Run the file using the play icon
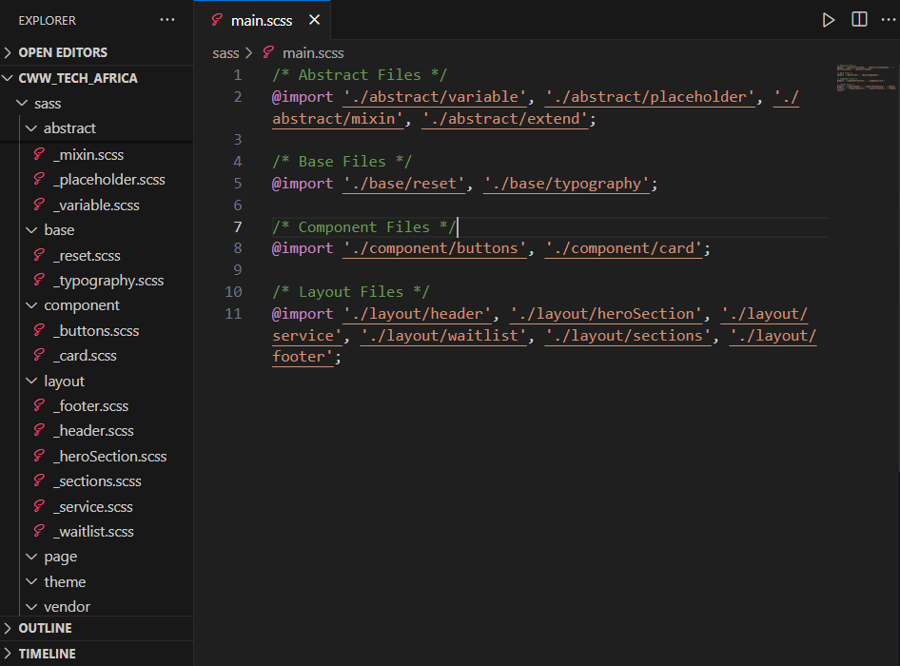 coord(828,19)
